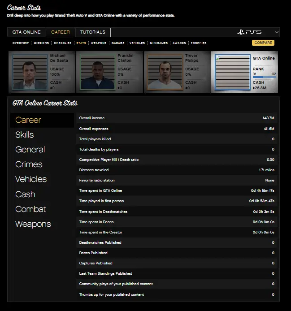Open the PS5 platform dropdown arrow
This screenshot has height=311, width=291.
tap(276, 32)
